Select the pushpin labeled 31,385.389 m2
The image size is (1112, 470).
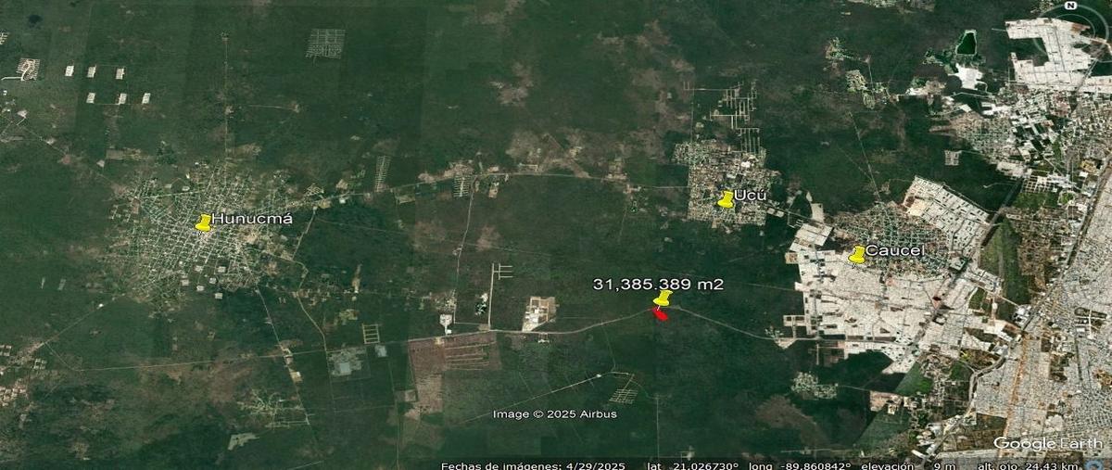(662, 298)
